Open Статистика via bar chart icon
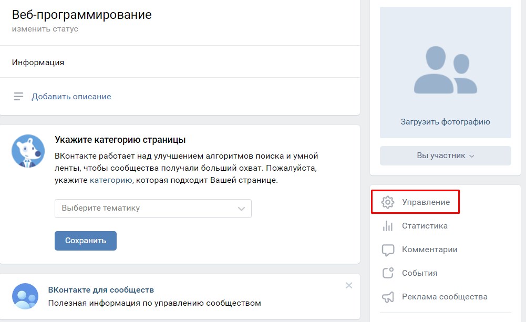This screenshot has width=526, height=322. (388, 226)
